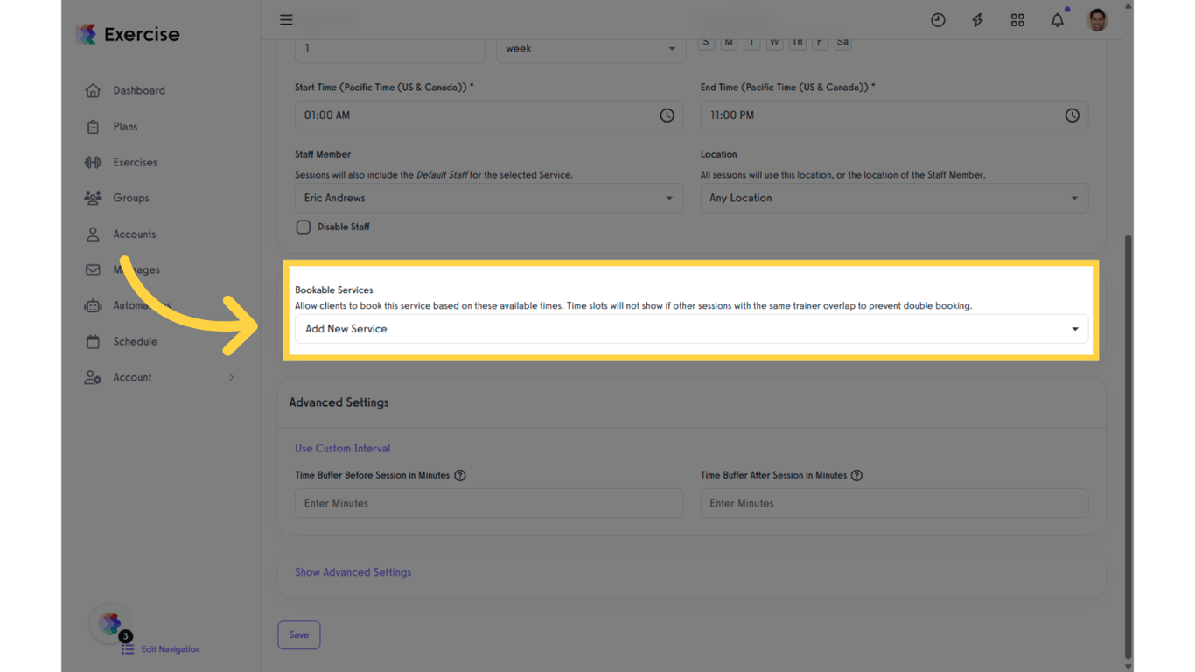
Task: Open the Start Time clock picker
Action: click(x=667, y=115)
